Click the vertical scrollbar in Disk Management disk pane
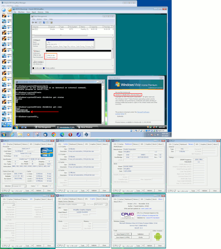 tap(113, 52)
